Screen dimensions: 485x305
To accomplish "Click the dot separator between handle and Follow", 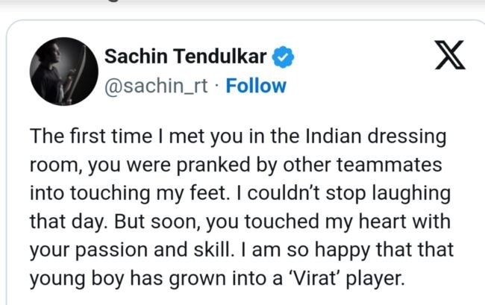I will (216, 85).
